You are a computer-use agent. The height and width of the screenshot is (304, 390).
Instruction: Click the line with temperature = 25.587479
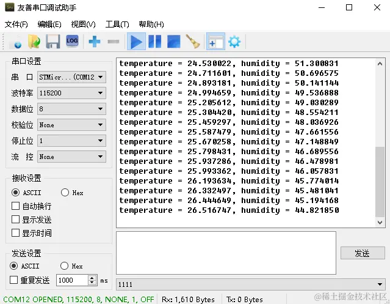point(229,132)
